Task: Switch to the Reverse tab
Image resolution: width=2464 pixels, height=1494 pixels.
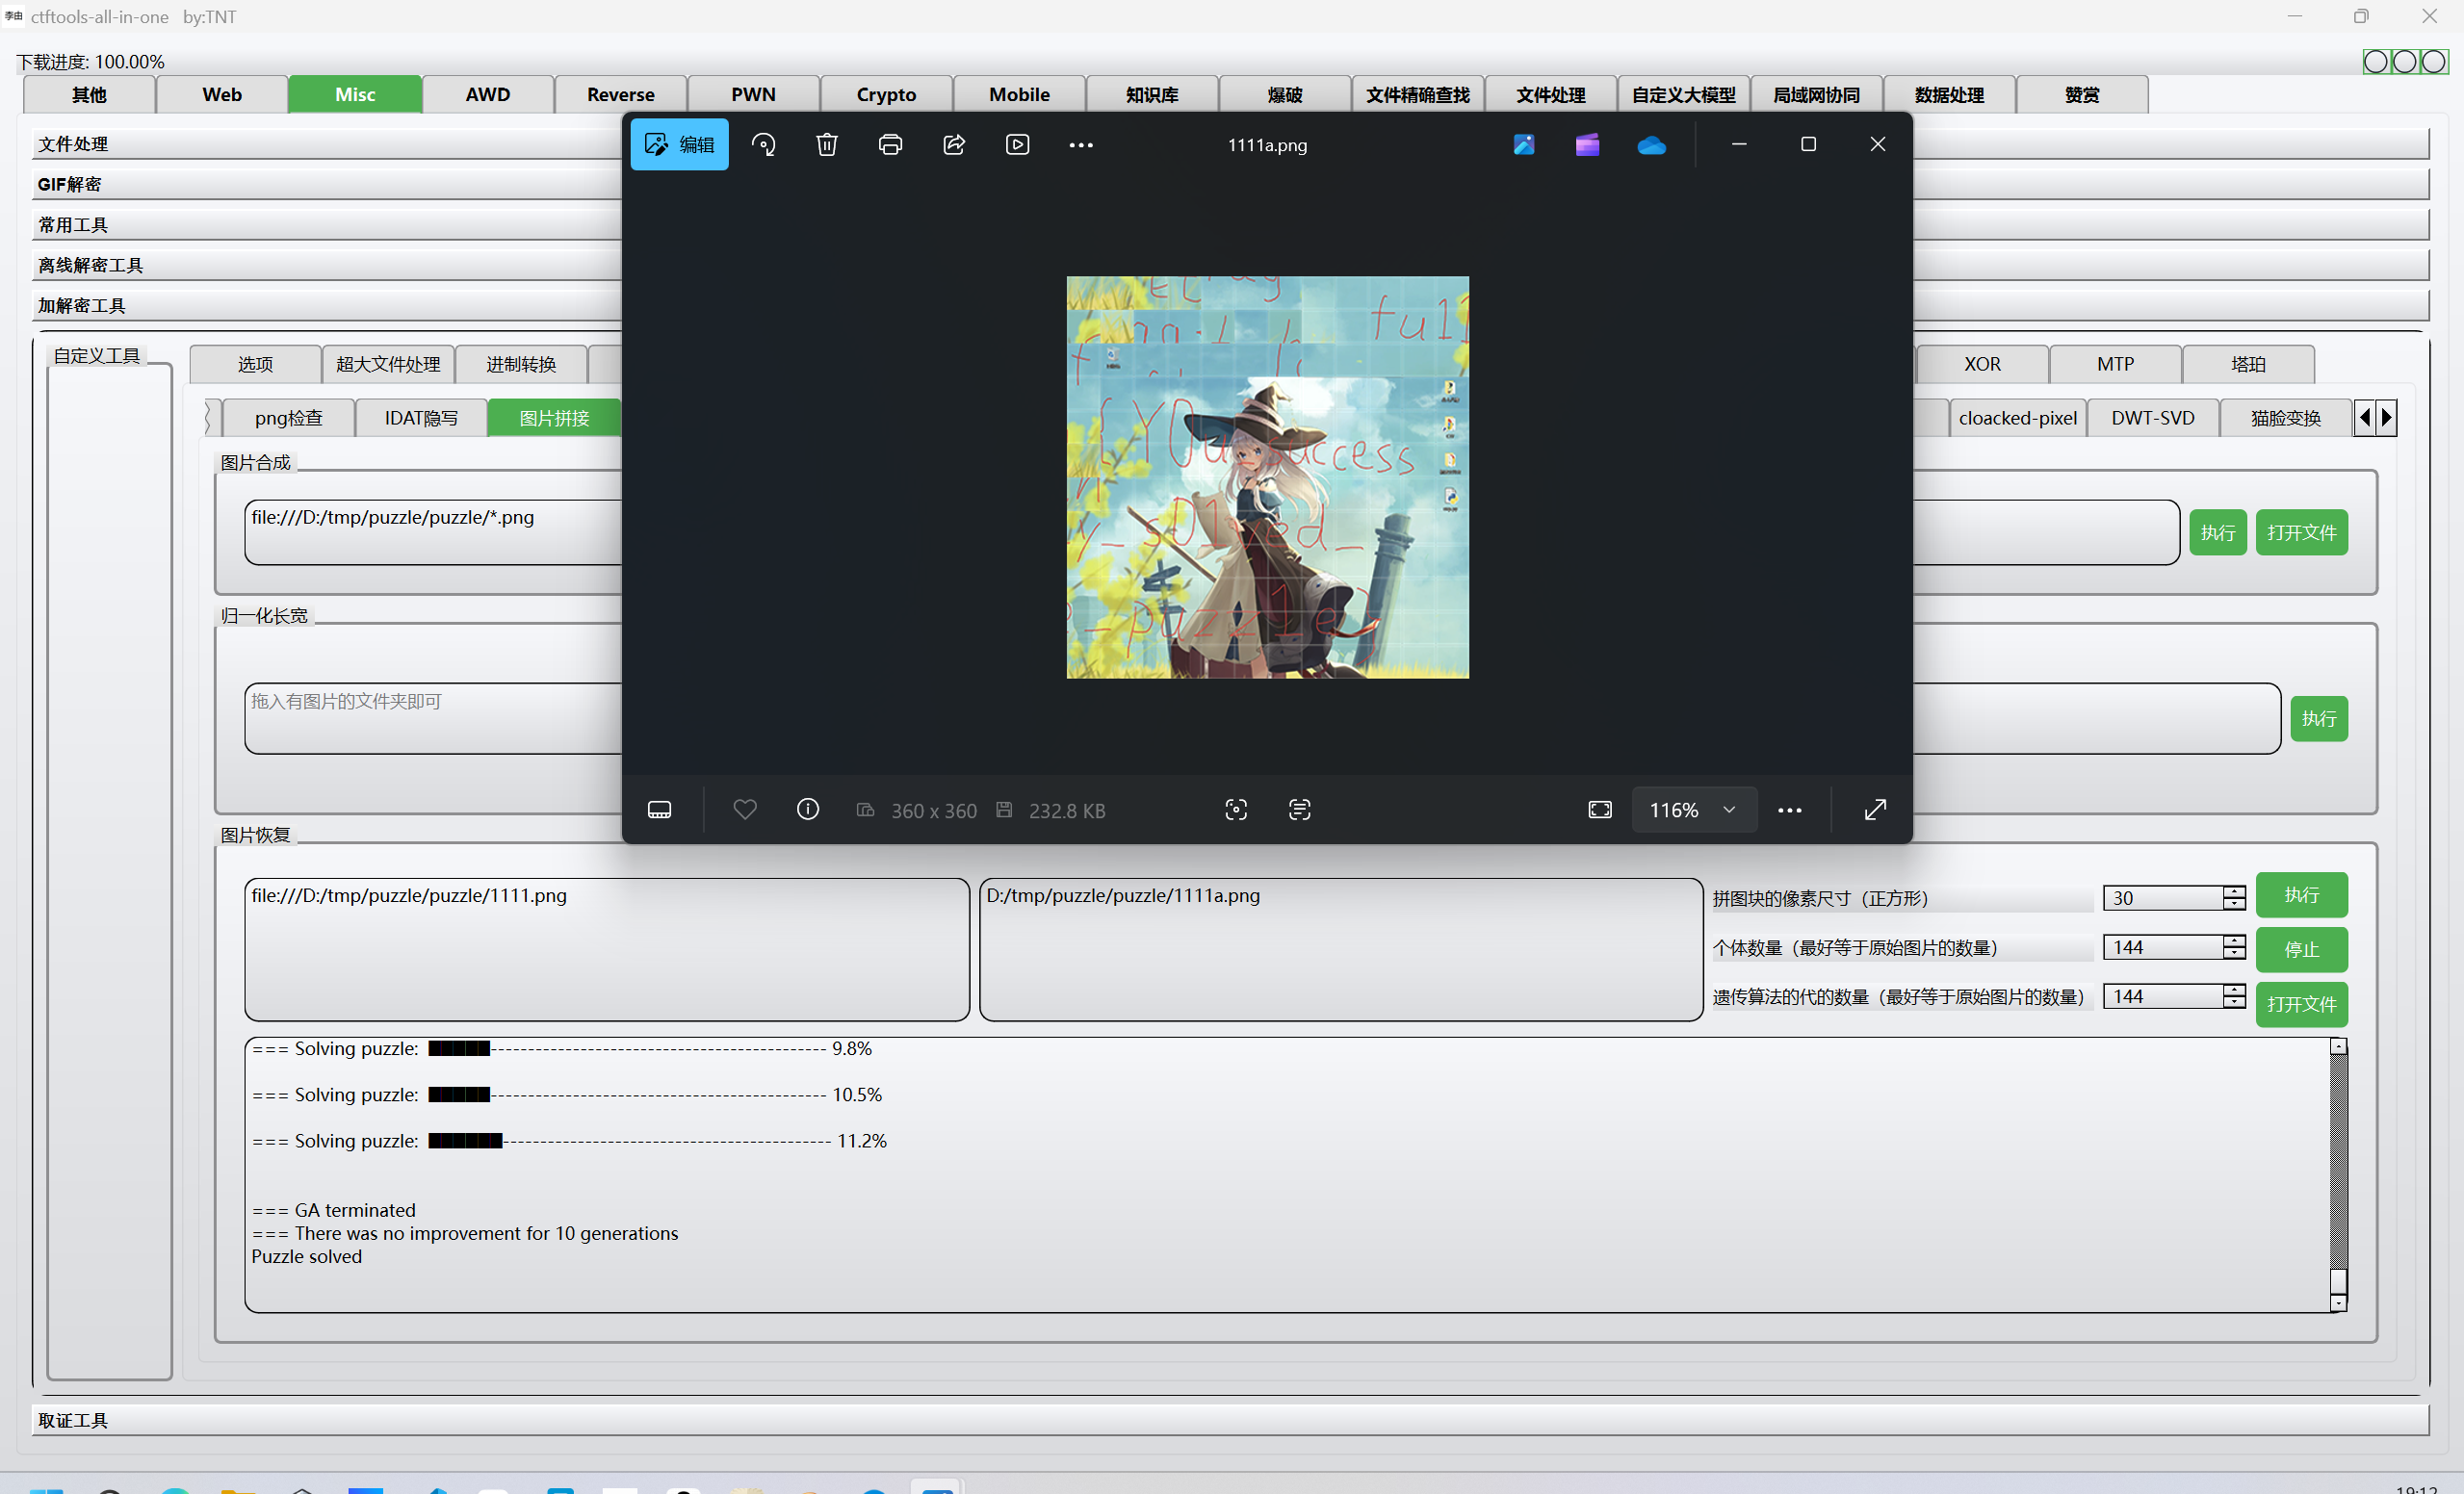Action: pyautogui.click(x=620, y=94)
